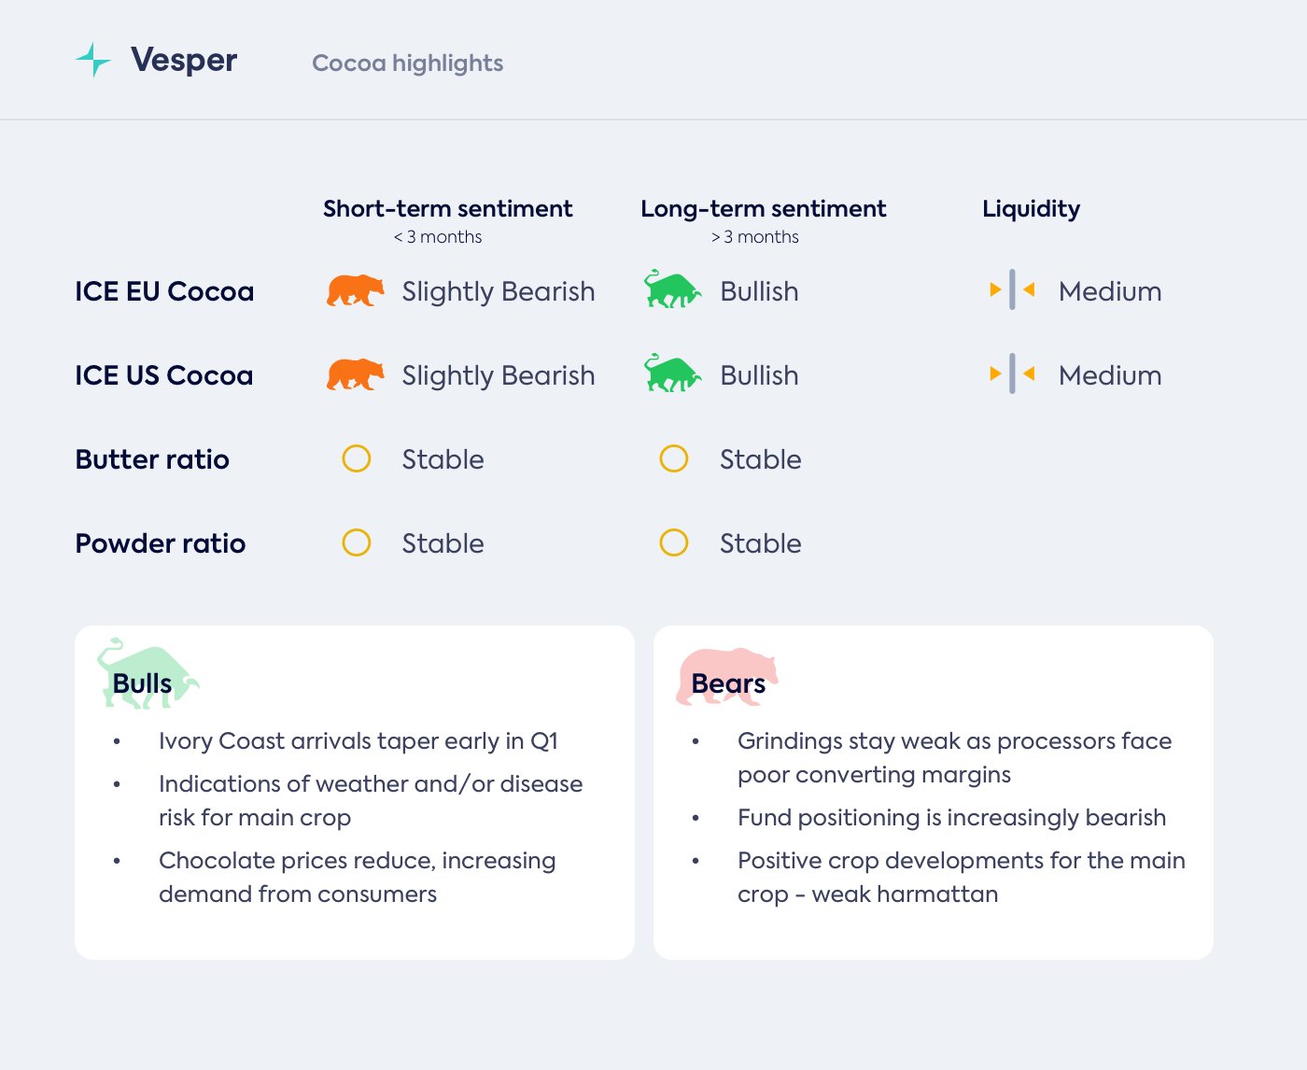Image resolution: width=1307 pixels, height=1070 pixels.
Task: Click the ICE EU Cocoa row label
Action: pos(164,291)
